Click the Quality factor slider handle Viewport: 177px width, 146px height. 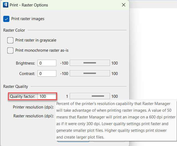coord(98,96)
